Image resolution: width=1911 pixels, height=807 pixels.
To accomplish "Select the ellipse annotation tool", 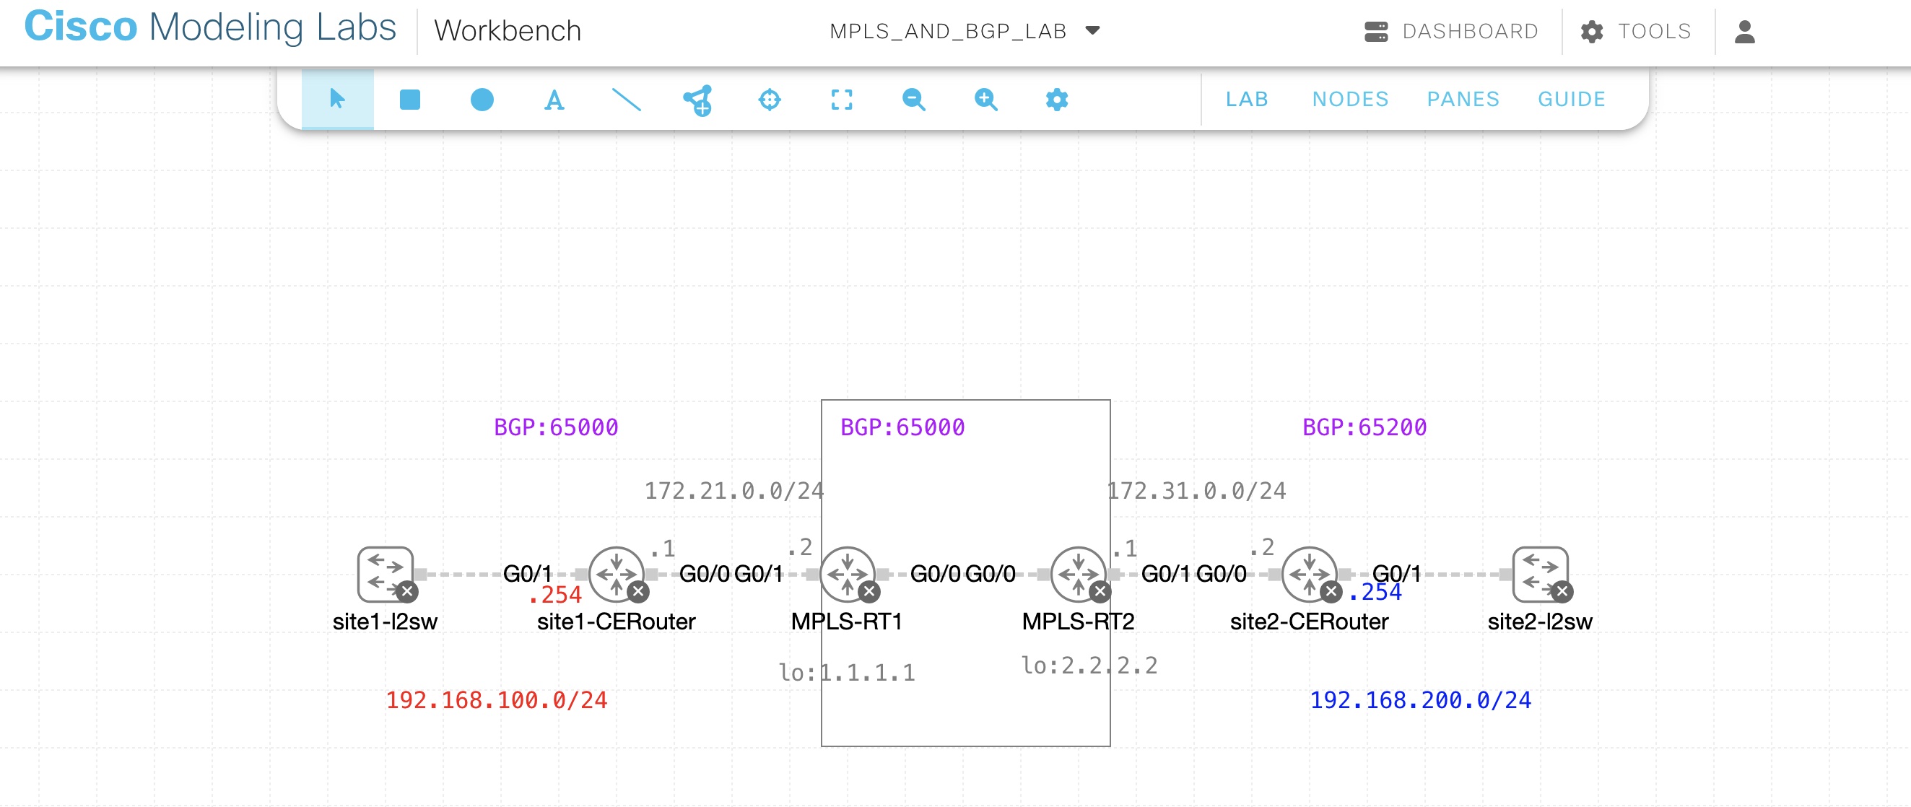I will [x=482, y=100].
